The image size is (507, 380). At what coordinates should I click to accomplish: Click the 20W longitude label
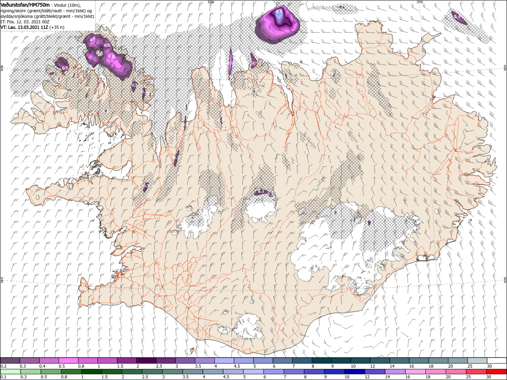tap(211, 2)
